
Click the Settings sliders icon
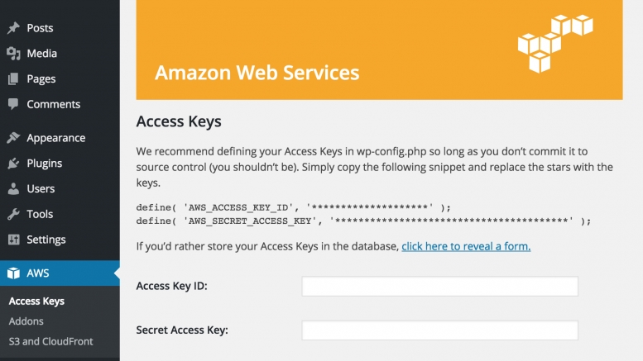13,240
